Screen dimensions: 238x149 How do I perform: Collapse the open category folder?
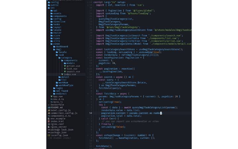[59, 58]
